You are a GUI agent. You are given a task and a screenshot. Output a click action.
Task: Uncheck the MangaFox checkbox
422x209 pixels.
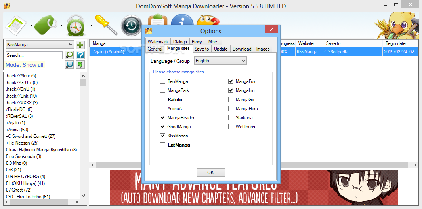[x=231, y=81]
